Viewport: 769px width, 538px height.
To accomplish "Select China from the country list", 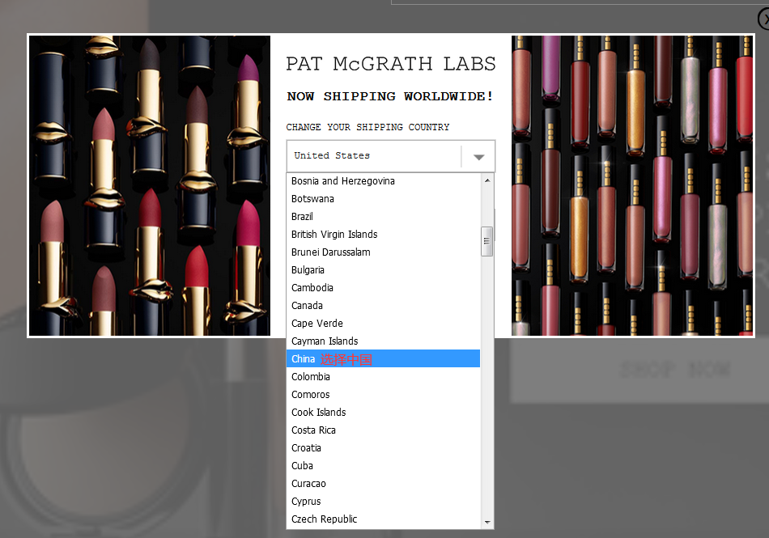I will click(304, 359).
